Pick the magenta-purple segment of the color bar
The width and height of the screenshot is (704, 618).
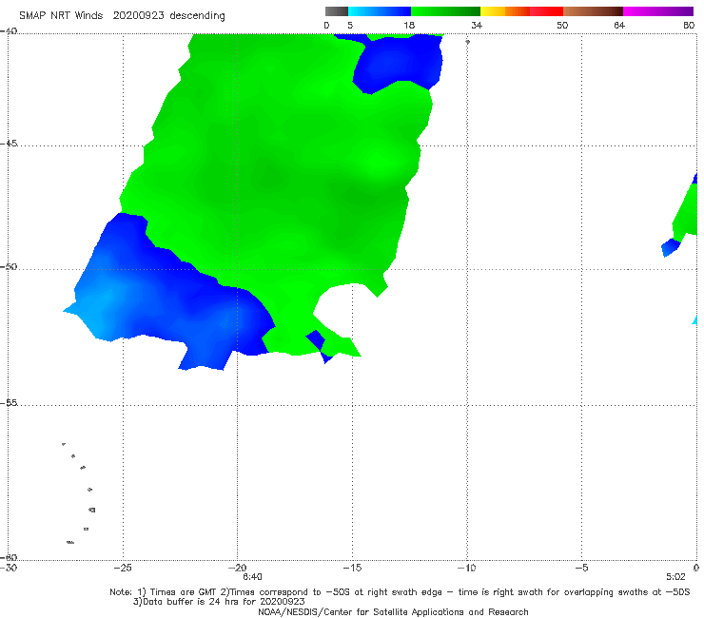pos(658,11)
